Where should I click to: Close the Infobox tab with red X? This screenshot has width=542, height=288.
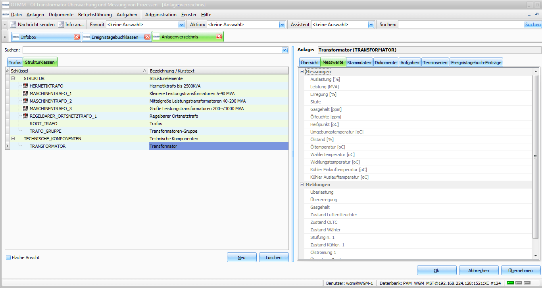tap(77, 37)
